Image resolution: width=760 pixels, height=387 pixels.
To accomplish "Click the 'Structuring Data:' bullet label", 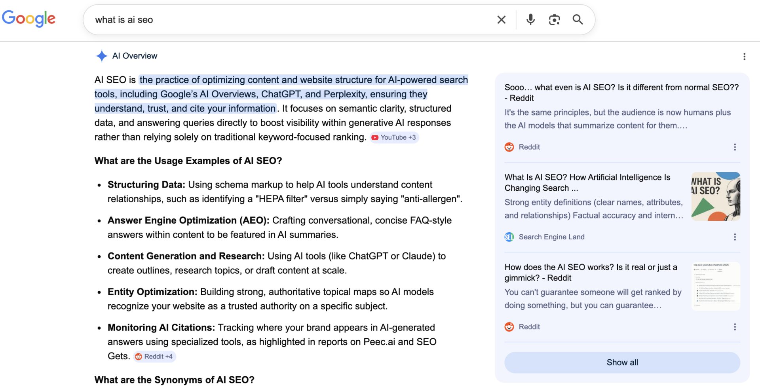I will [x=146, y=185].
